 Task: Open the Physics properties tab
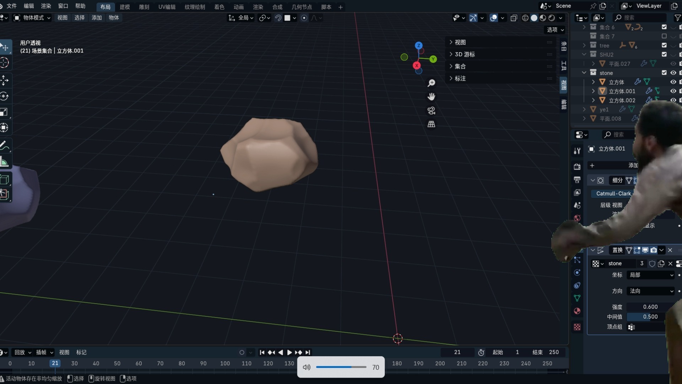tap(577, 273)
